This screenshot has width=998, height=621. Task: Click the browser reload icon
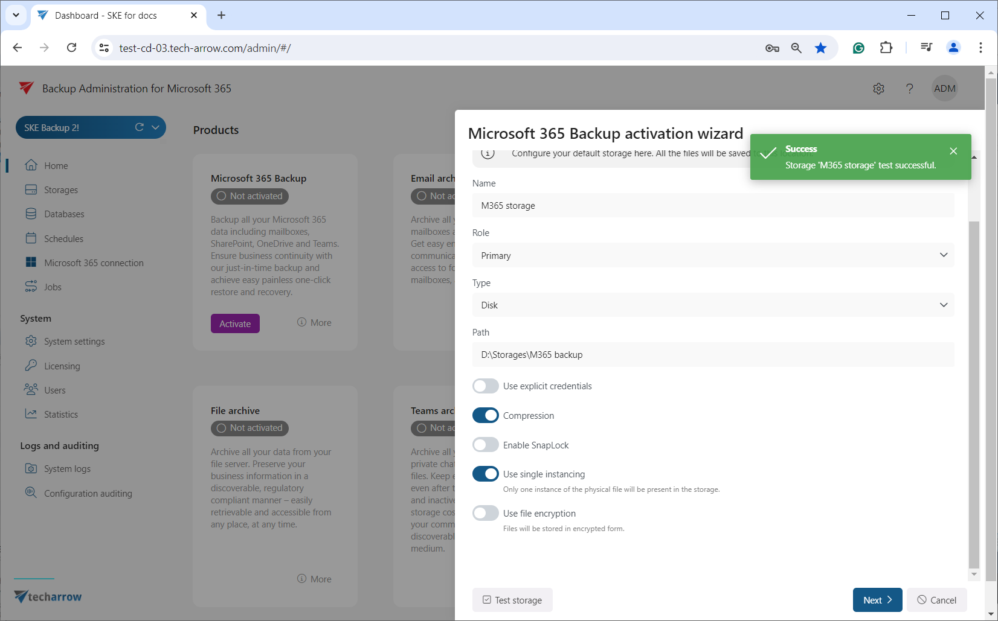pos(71,48)
